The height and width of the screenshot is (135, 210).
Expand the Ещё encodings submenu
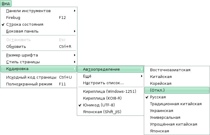(111, 76)
